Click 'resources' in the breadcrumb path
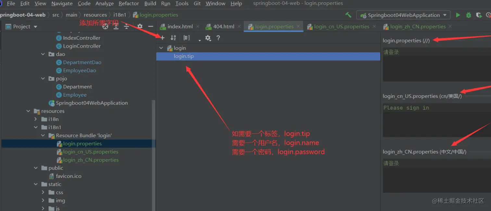 pyautogui.click(x=95, y=15)
